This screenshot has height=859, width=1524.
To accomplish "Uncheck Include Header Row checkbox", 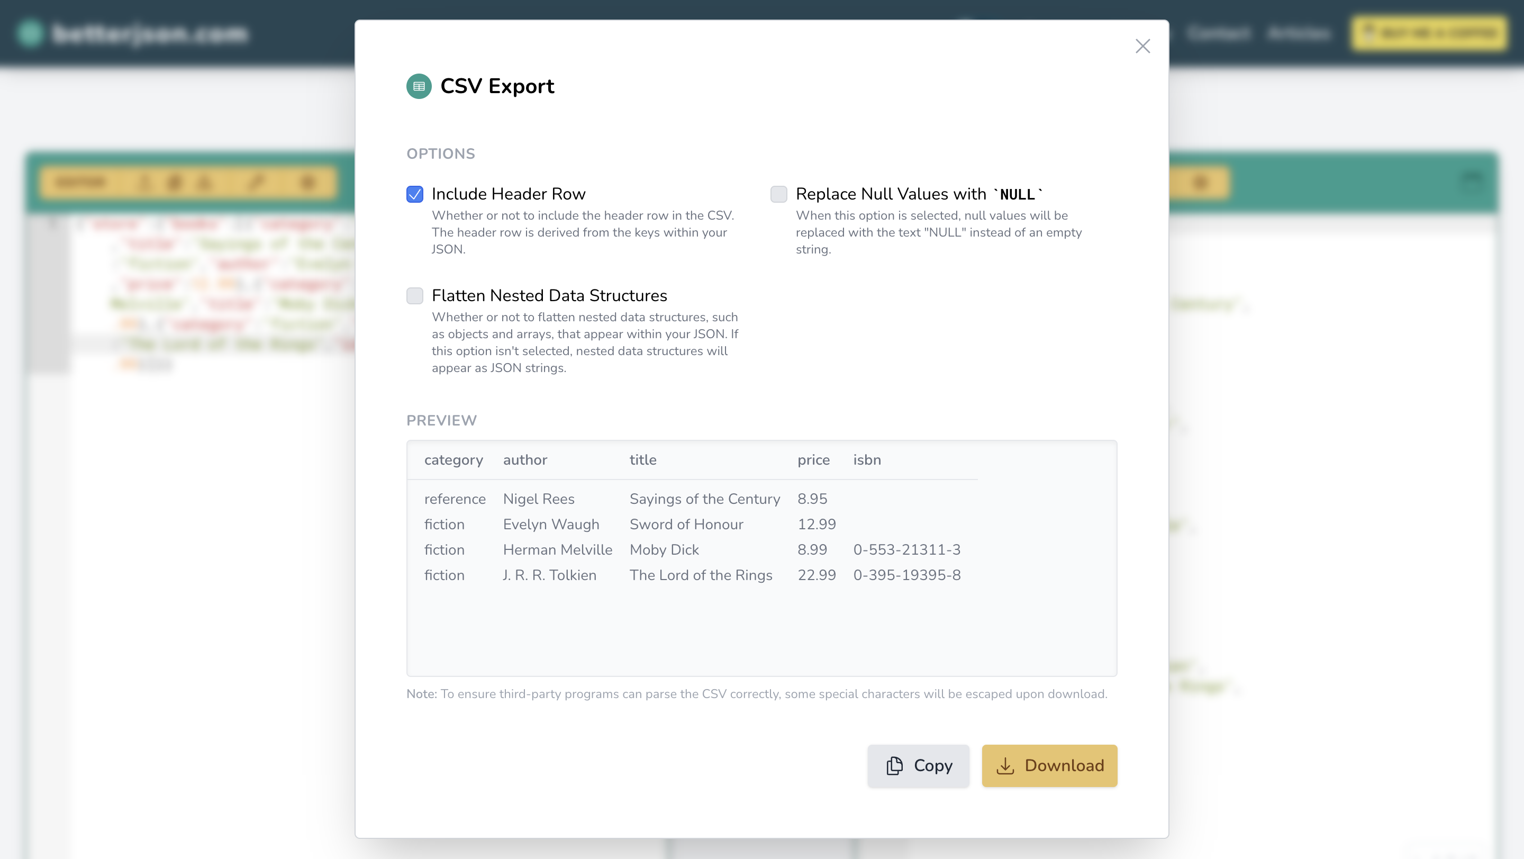I will [x=415, y=194].
